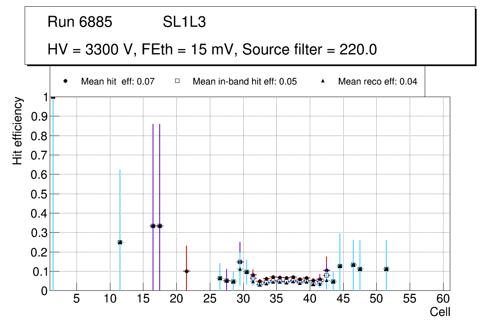The image size is (500, 323).
Task: Click the filled circle marker in the legend
Action: [x=65, y=81]
